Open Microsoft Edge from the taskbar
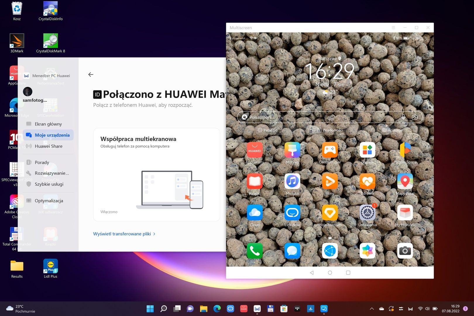The height and width of the screenshot is (316, 474). [217, 309]
